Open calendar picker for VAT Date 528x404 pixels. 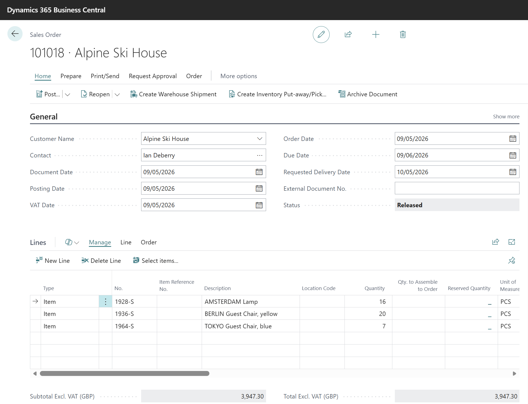pyautogui.click(x=259, y=205)
